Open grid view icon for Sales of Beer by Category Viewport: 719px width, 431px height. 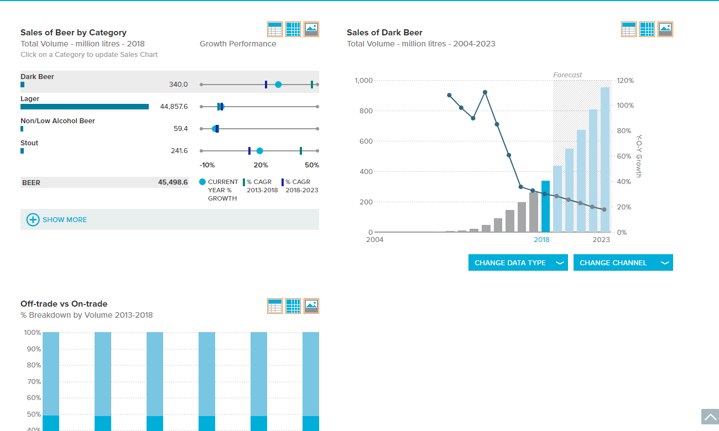[x=293, y=29]
